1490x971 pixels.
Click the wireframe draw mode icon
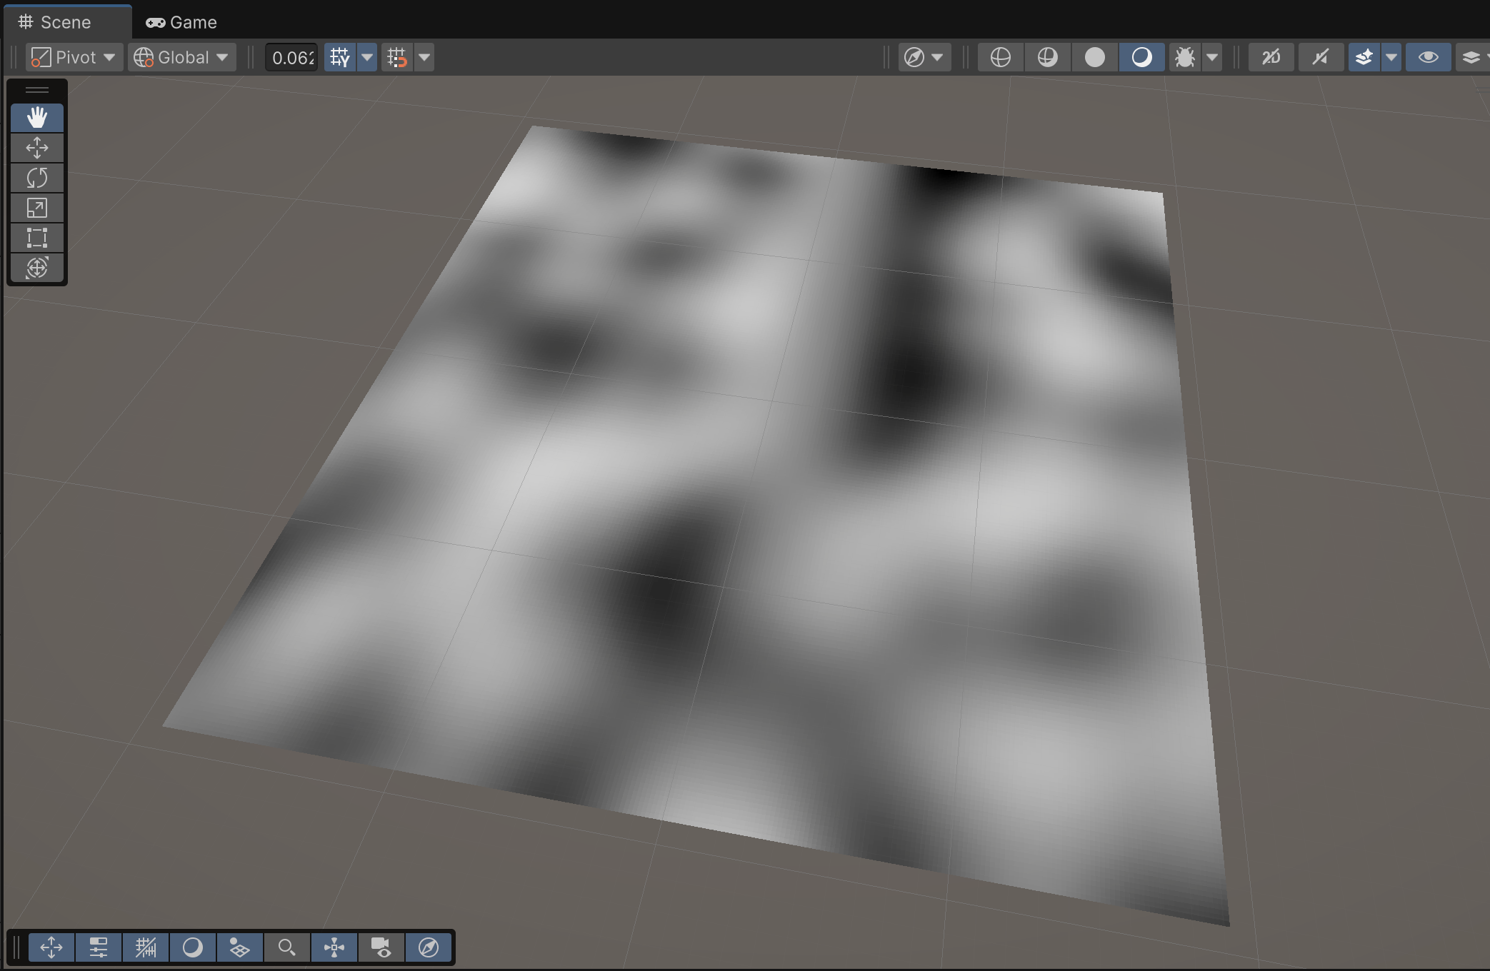click(1000, 57)
